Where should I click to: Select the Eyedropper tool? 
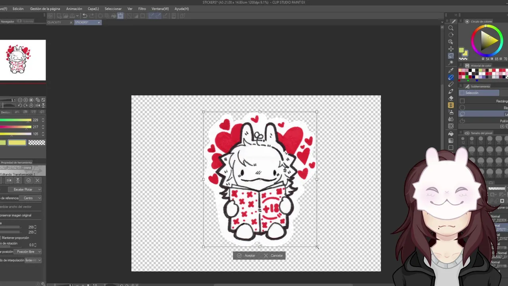point(451,70)
